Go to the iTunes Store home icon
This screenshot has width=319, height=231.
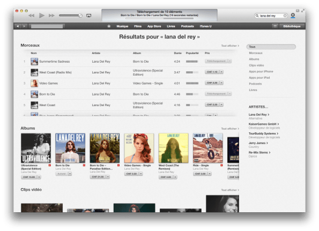(x=109, y=26)
